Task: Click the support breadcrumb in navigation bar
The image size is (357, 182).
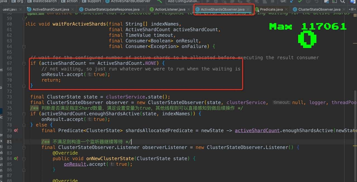Action: (x=94, y=1)
